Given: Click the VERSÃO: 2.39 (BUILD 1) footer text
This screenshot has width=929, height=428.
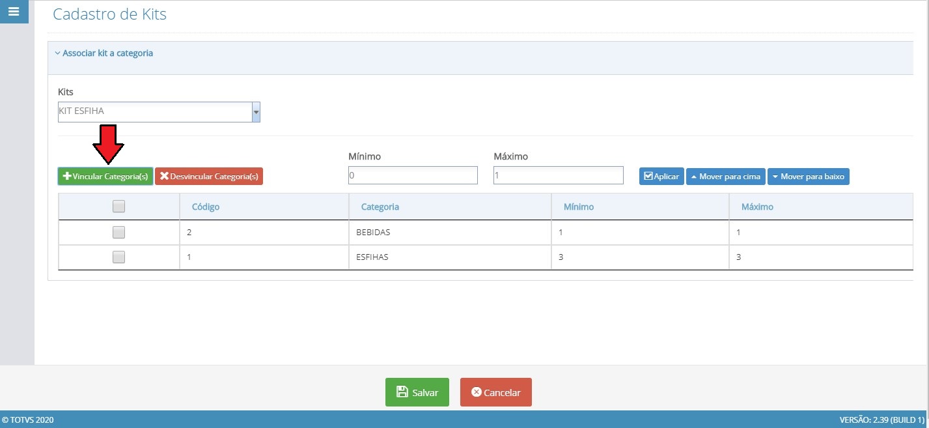Looking at the screenshot, I should 882,420.
